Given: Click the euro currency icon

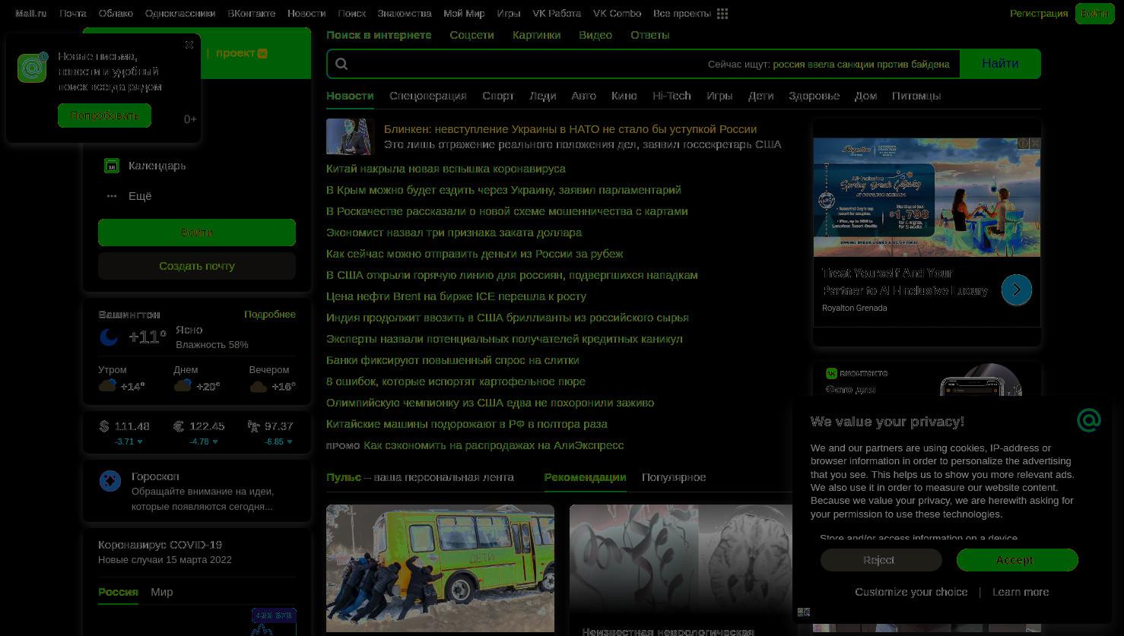Looking at the screenshot, I should [x=179, y=426].
